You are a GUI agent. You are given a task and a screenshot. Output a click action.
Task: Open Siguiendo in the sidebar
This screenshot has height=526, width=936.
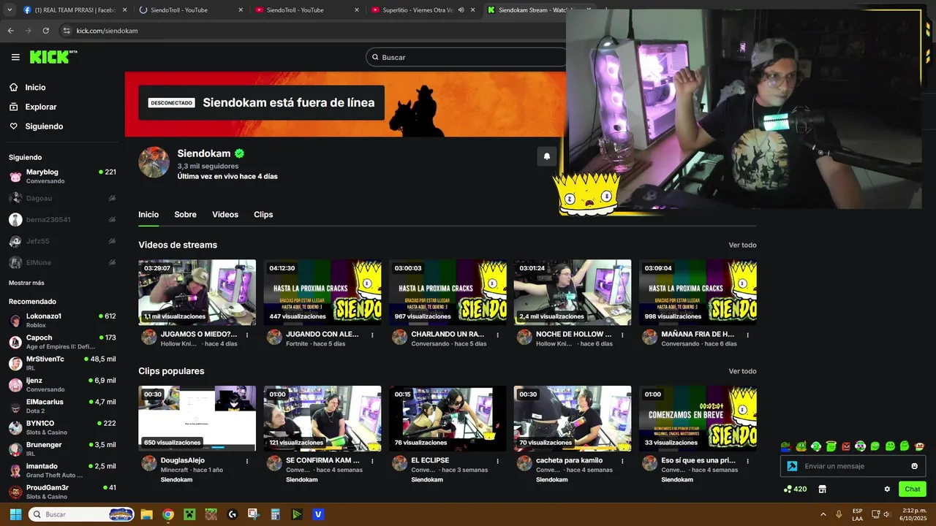tap(44, 126)
